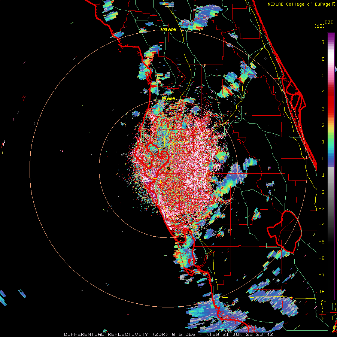This screenshot has height=337, width=337.
Task: Click the scale value 2
Action: tap(323, 125)
